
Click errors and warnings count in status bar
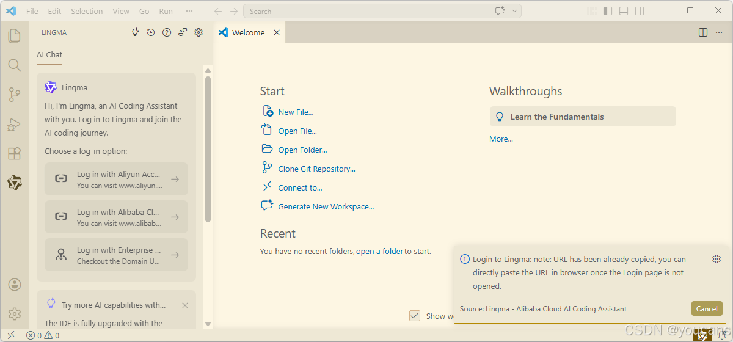[43, 335]
